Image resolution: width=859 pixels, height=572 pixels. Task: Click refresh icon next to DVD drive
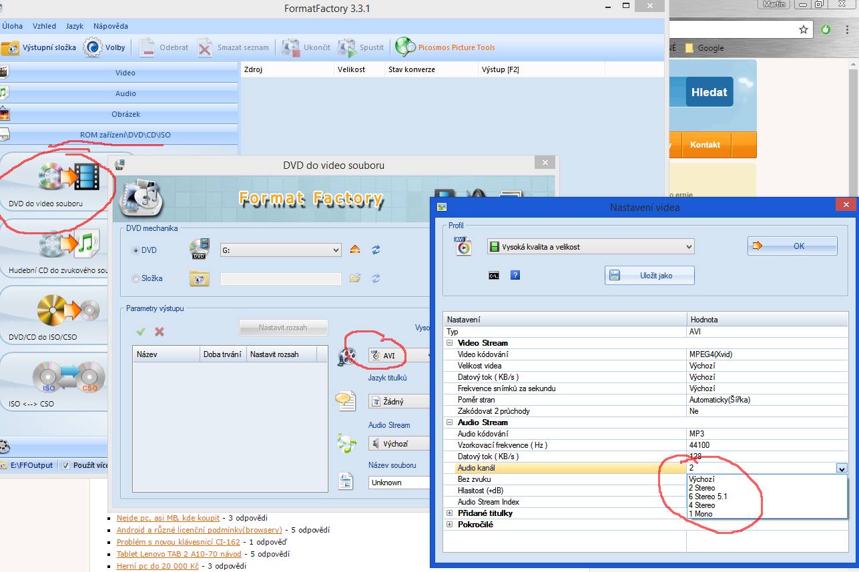coord(376,250)
